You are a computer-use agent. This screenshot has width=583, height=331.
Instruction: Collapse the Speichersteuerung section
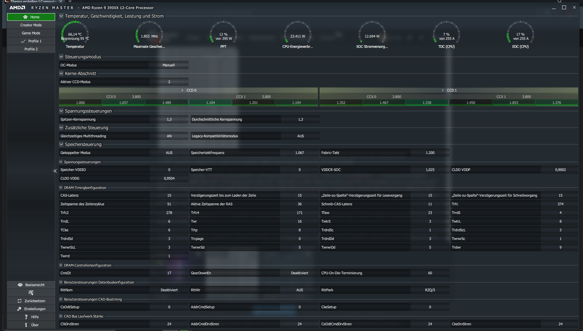(61, 144)
